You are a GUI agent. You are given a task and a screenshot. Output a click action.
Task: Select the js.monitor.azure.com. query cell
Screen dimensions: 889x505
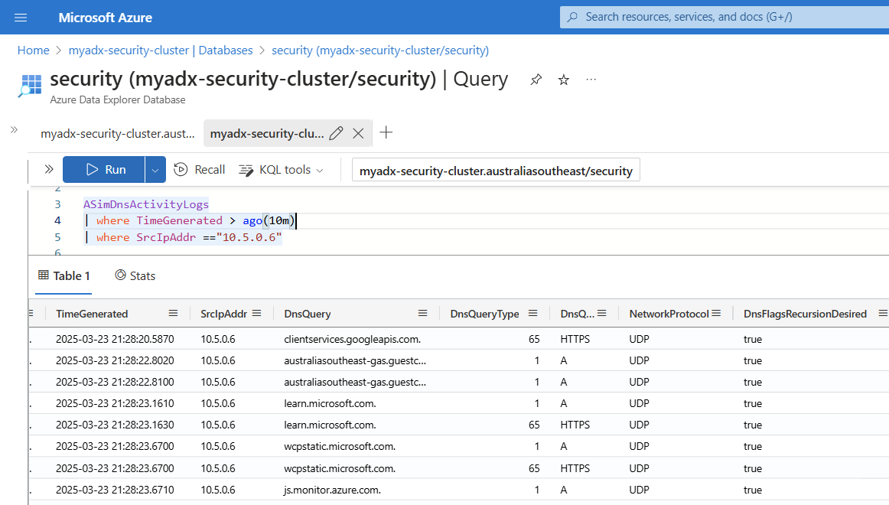(x=332, y=490)
